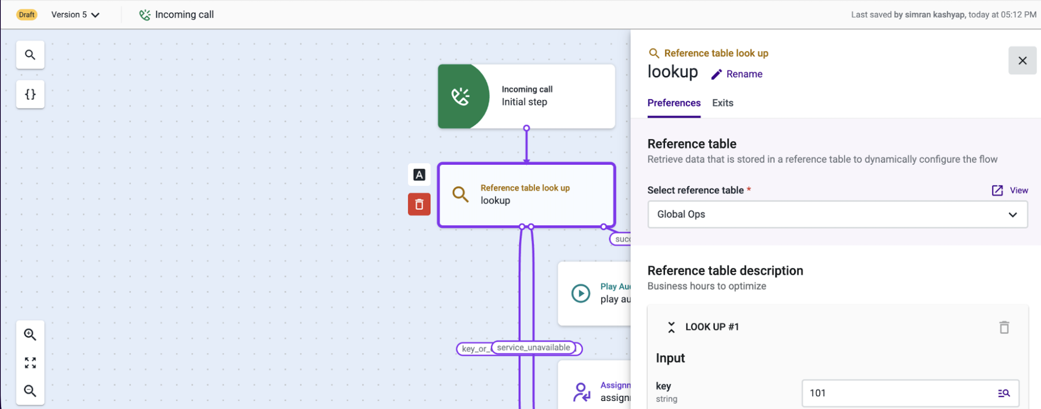
Task: Click the View reference table link
Action: pos(1019,191)
